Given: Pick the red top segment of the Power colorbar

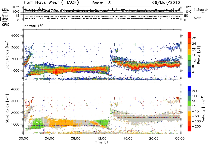Looking at the screenshot, I should click(x=190, y=35).
